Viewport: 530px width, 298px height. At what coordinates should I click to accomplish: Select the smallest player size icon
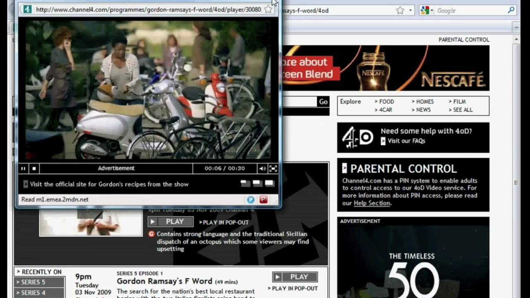pos(246,183)
